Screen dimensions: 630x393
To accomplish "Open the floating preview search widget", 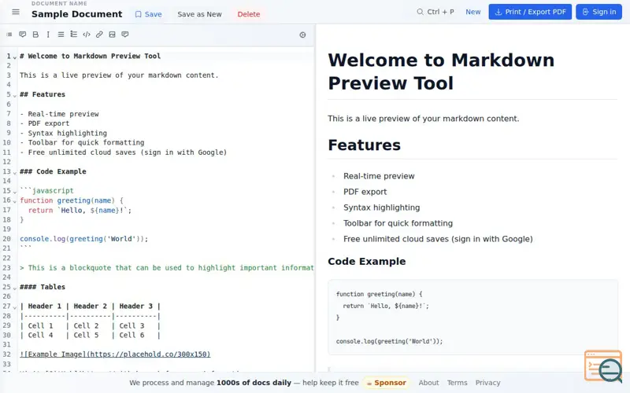I will point(603,366).
